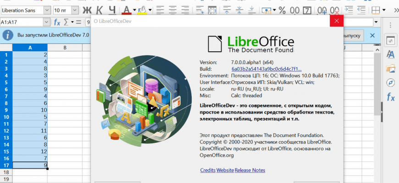
Task: Open the borders dropdown arrow
Action: [x=384, y=10]
